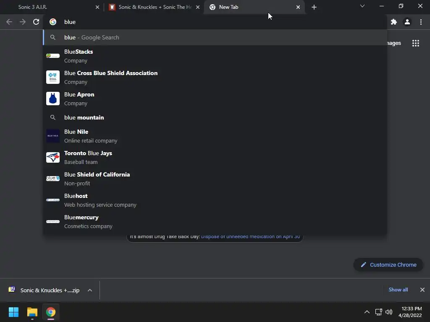This screenshot has width=430, height=322.
Task: Open the Windows Start menu
Action: 13,312
